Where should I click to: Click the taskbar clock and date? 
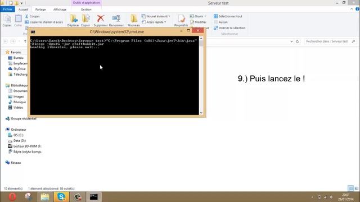click(x=346, y=197)
